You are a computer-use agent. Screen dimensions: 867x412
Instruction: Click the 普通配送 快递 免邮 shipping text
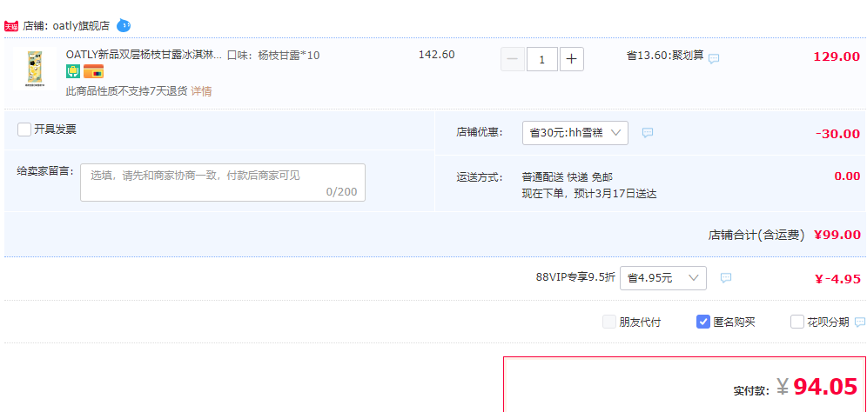pyautogui.click(x=567, y=177)
